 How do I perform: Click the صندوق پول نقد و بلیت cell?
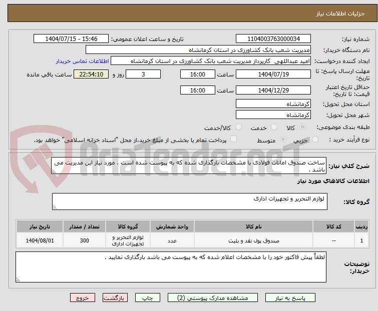click(254, 240)
